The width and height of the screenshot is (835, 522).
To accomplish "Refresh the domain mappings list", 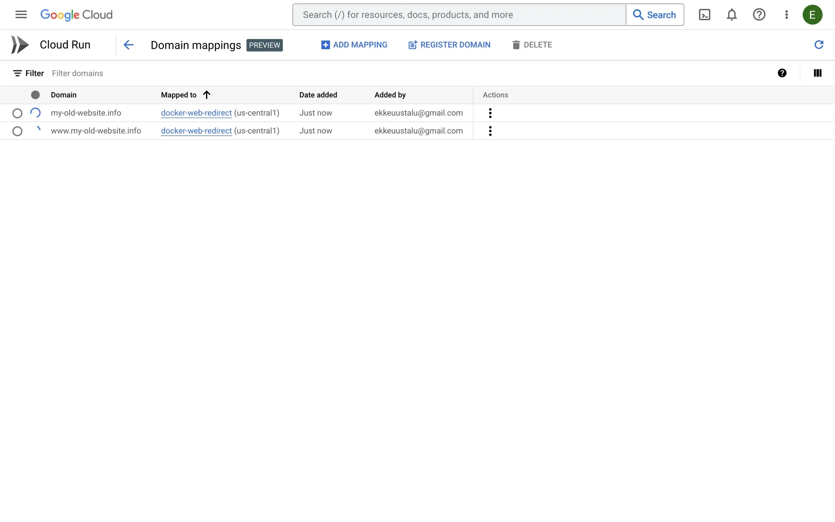I will tap(819, 45).
